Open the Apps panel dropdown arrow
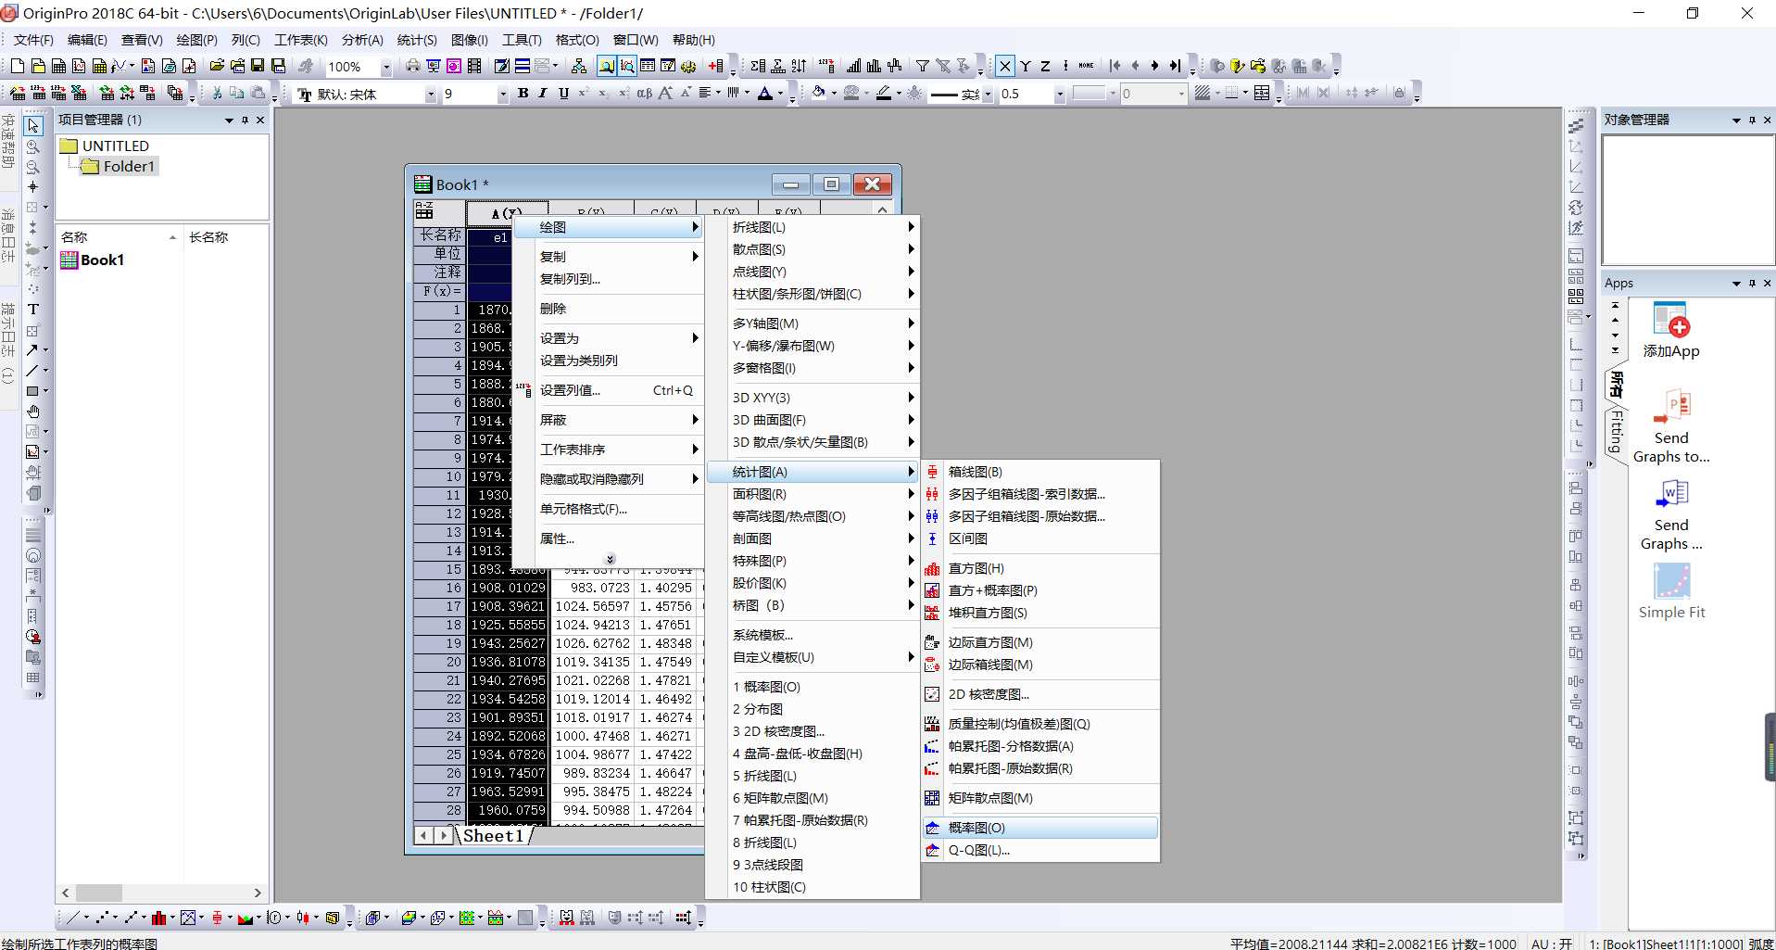The image size is (1776, 950). coord(1736,284)
